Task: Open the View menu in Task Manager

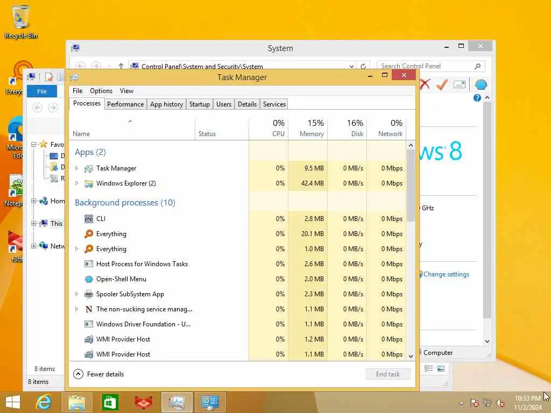Action: click(x=126, y=91)
